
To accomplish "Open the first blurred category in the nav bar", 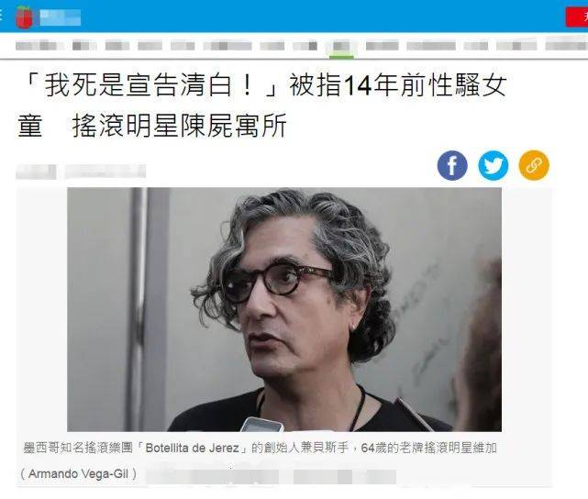I will tap(37, 46).
